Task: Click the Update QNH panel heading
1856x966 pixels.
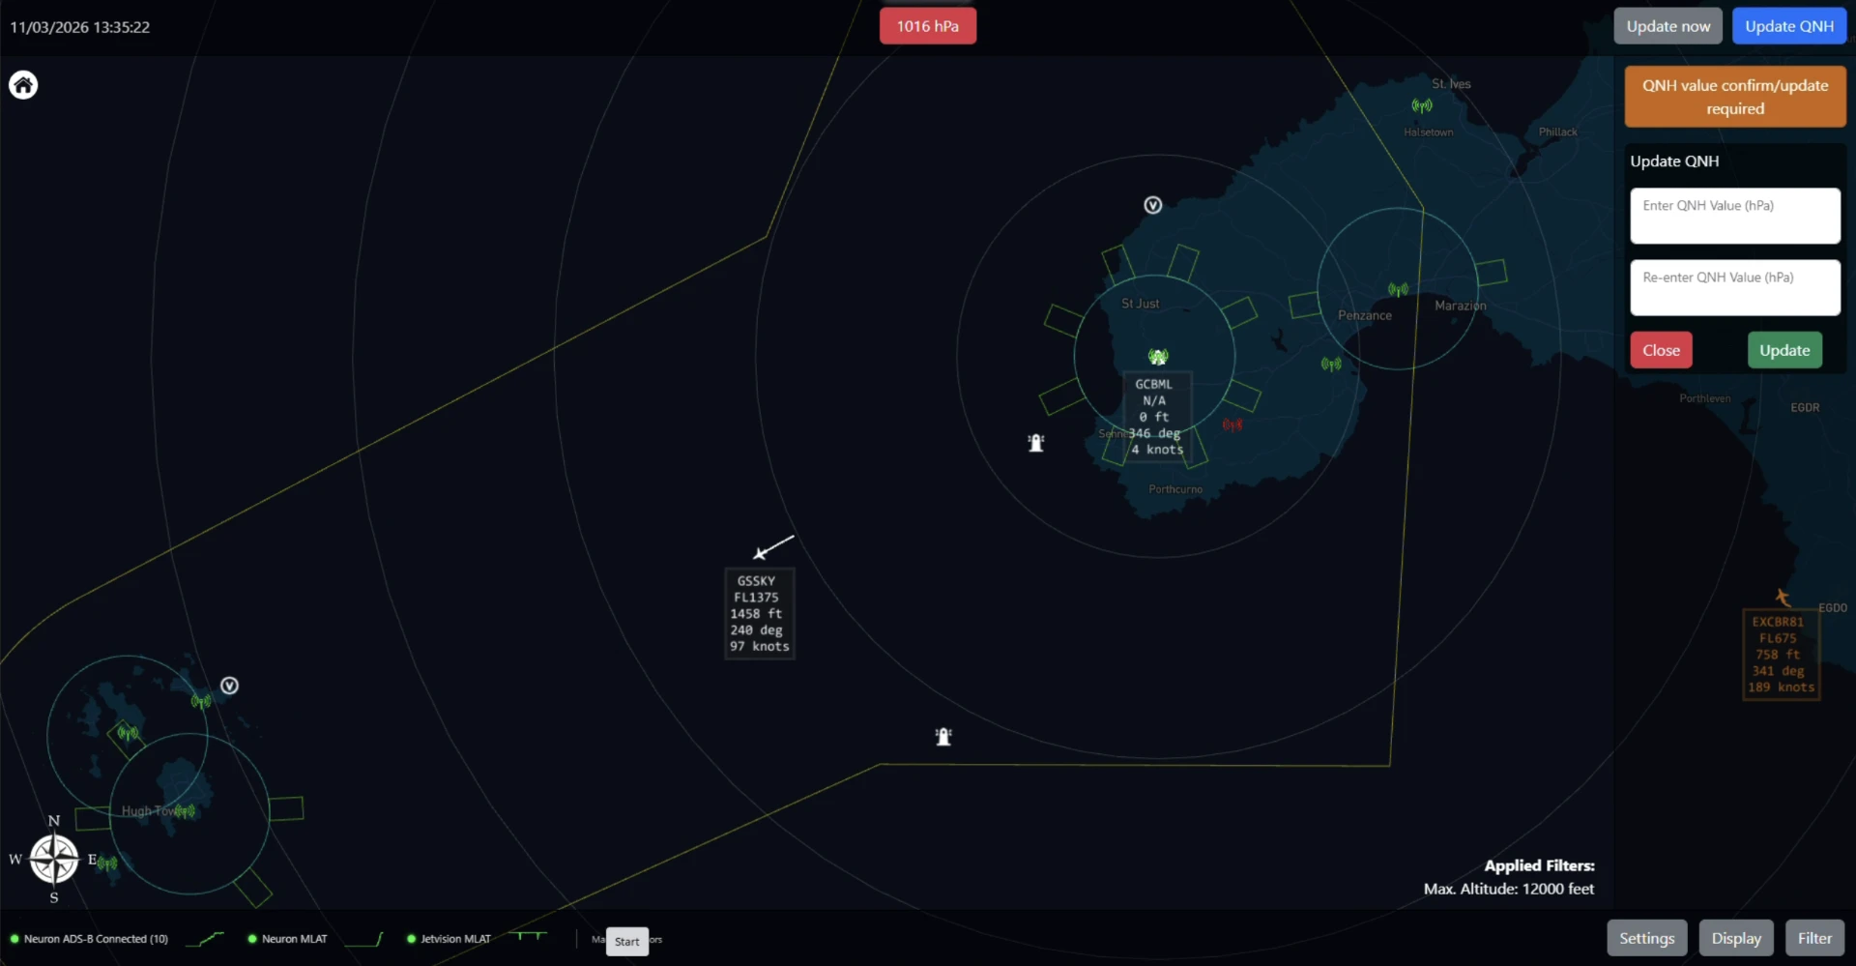Action: click(x=1674, y=161)
